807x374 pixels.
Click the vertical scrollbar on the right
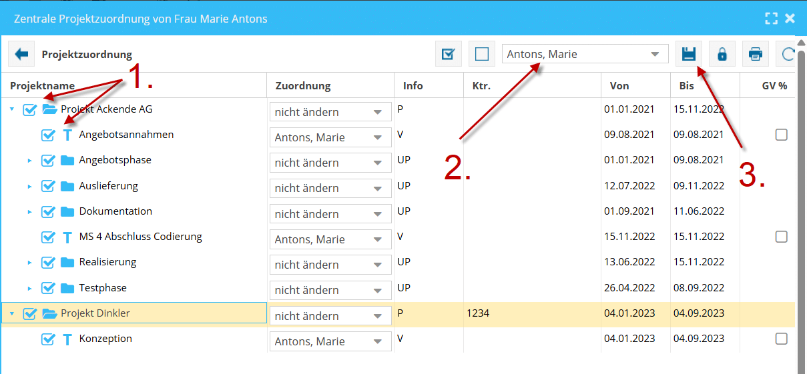[801, 200]
